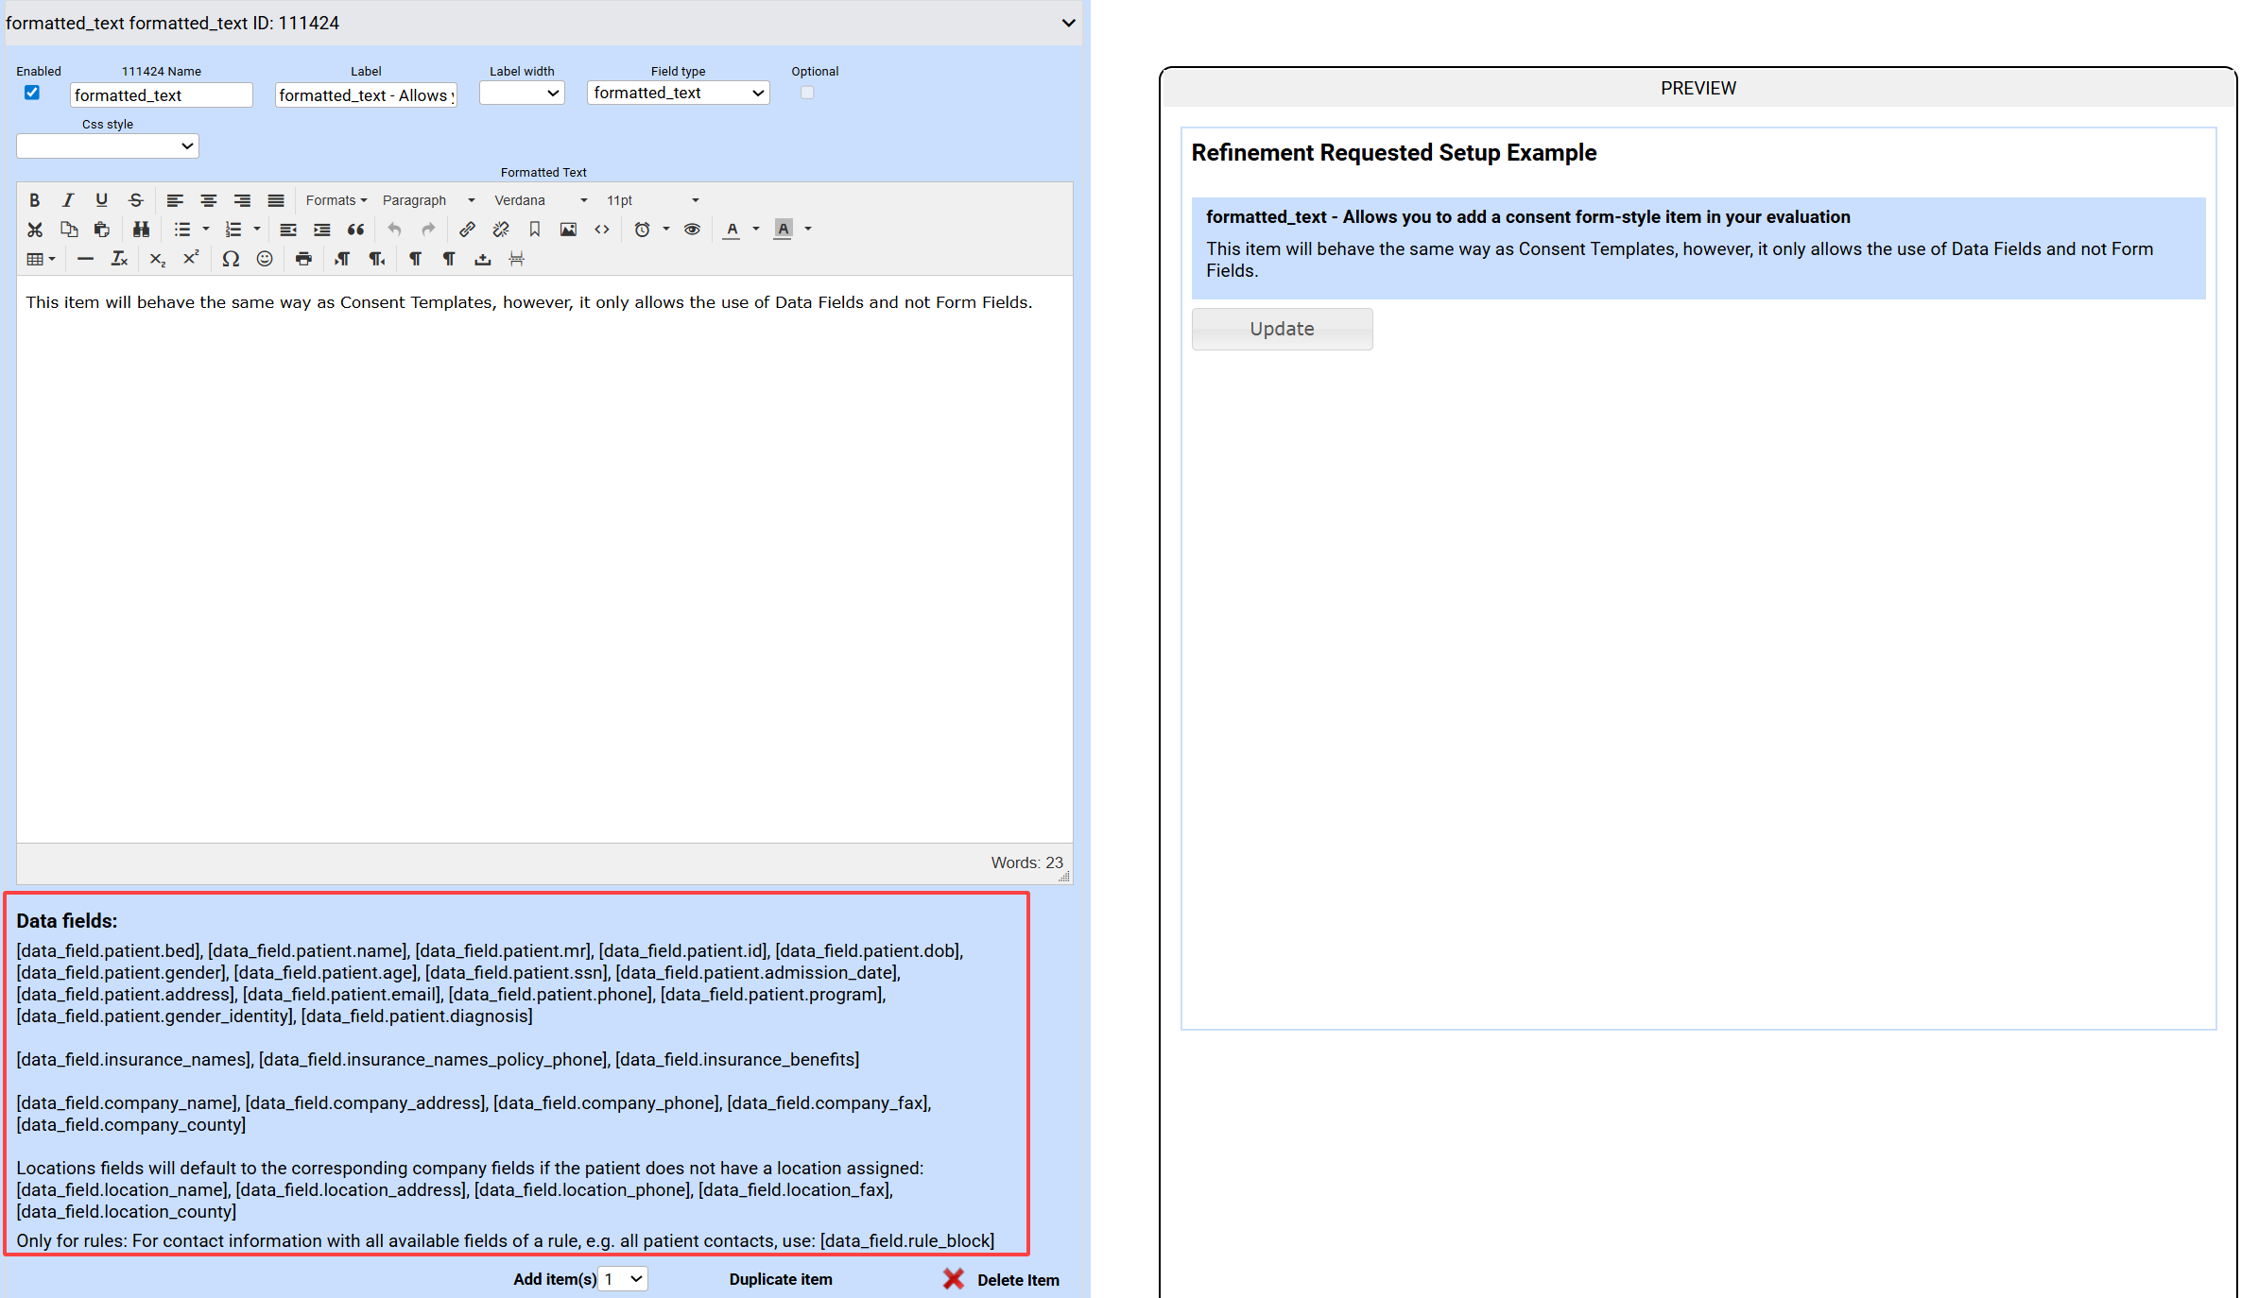The width and height of the screenshot is (2241, 1298).
Task: Uncheck the Enabled checkbox
Action: 32,93
